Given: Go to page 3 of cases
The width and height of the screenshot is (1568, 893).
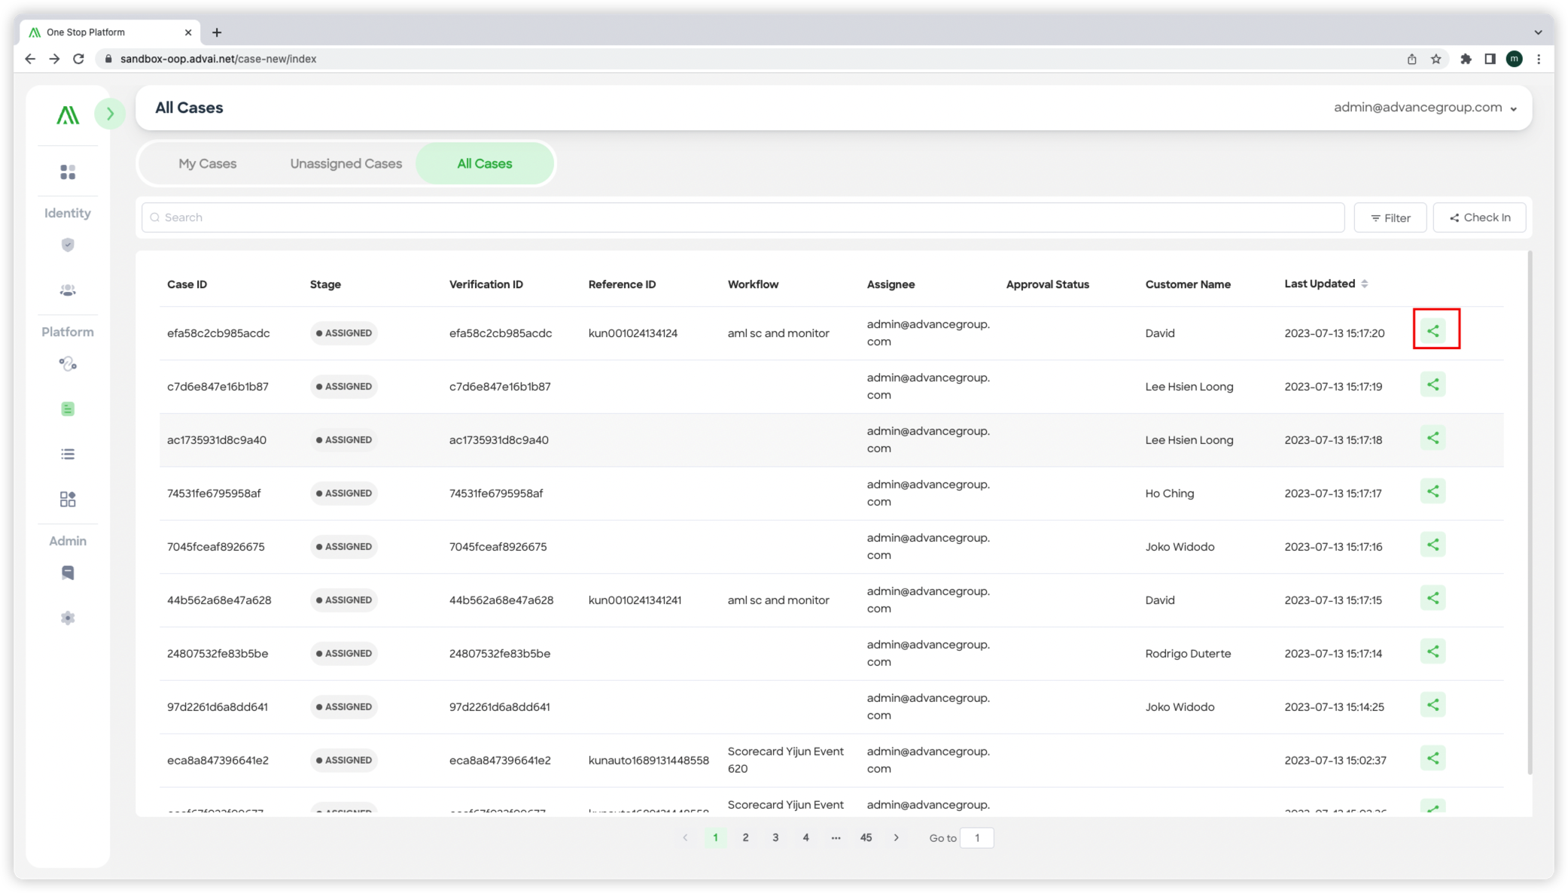Looking at the screenshot, I should click(x=775, y=837).
